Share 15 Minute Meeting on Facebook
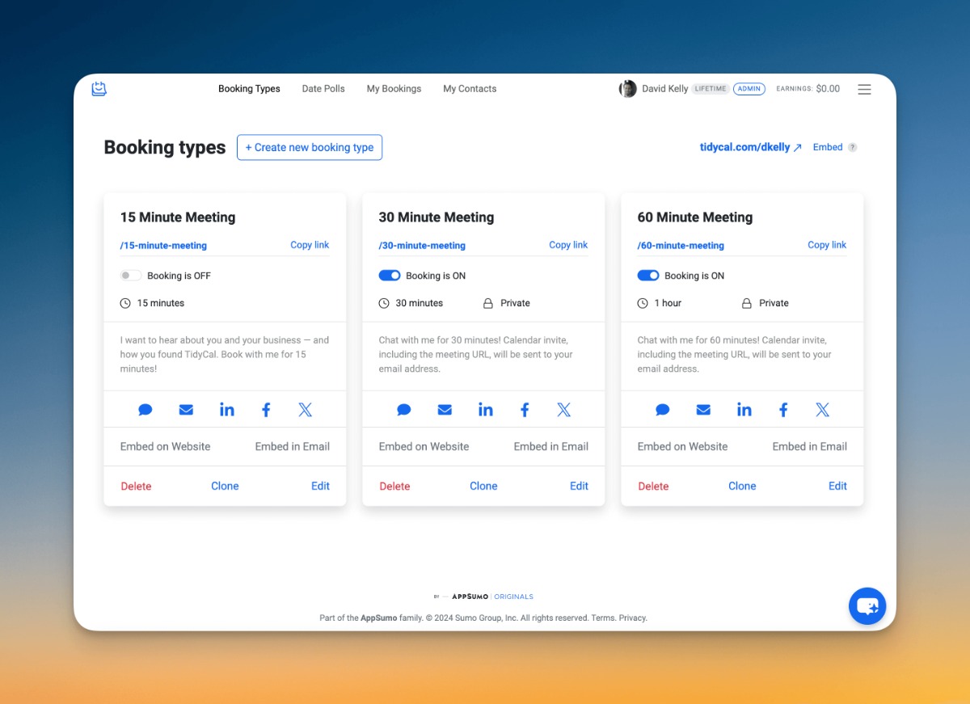The width and height of the screenshot is (970, 704). [266, 410]
